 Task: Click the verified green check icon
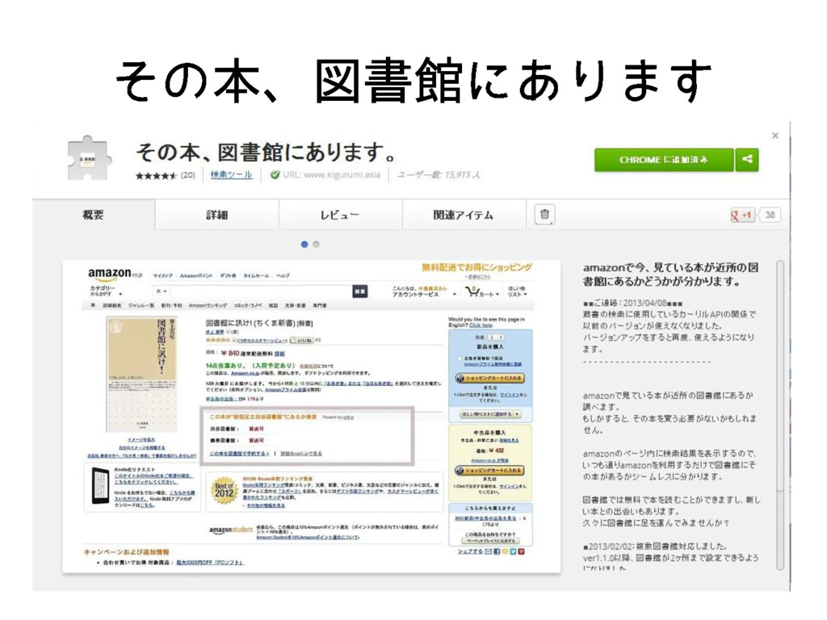point(275,175)
